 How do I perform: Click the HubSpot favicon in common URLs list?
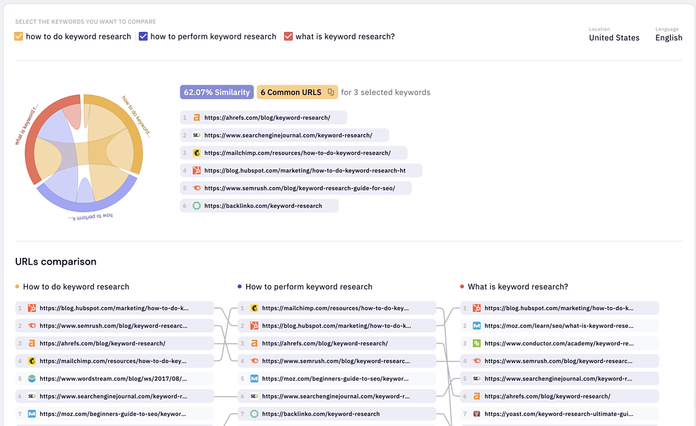[196, 170]
